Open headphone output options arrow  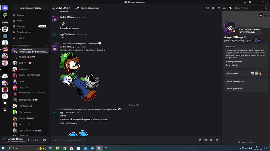click(40, 140)
